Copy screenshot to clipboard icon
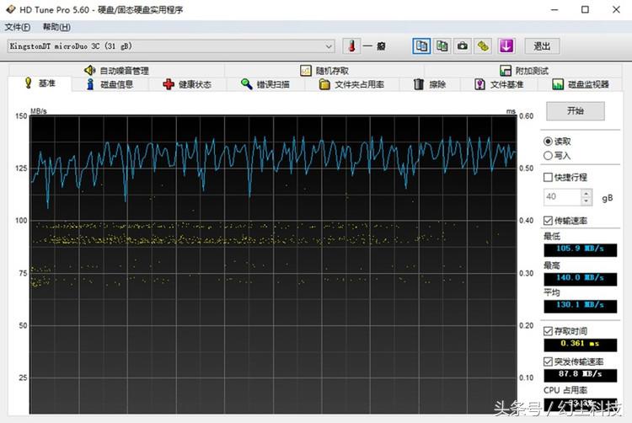The width and height of the screenshot is (632, 423). coord(442,46)
